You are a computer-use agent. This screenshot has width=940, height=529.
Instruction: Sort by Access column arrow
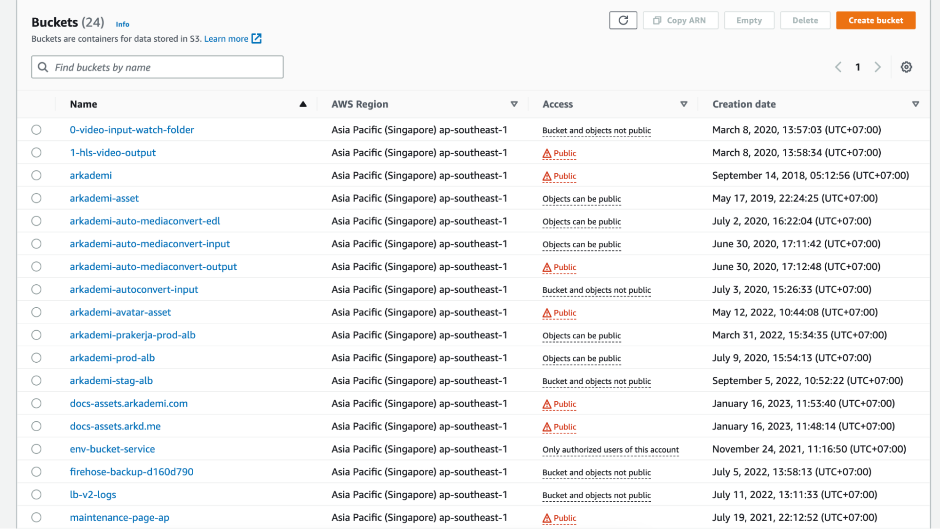[x=684, y=104]
